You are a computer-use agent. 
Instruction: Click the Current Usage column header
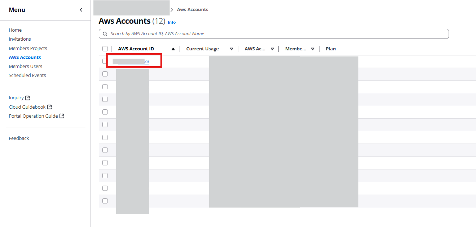203,49
